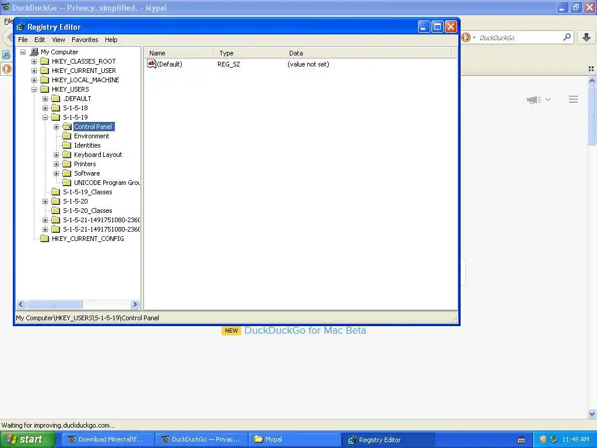The width and height of the screenshot is (597, 448).
Task: Expand the .DEFAULT key
Action: [45, 99]
